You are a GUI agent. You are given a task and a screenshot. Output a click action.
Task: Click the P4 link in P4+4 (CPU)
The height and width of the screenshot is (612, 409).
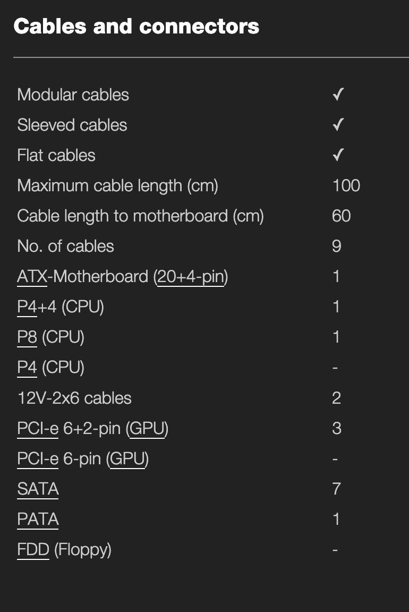[27, 307]
